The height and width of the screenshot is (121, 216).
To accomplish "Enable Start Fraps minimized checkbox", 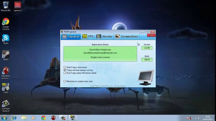I will (x=65, y=67).
